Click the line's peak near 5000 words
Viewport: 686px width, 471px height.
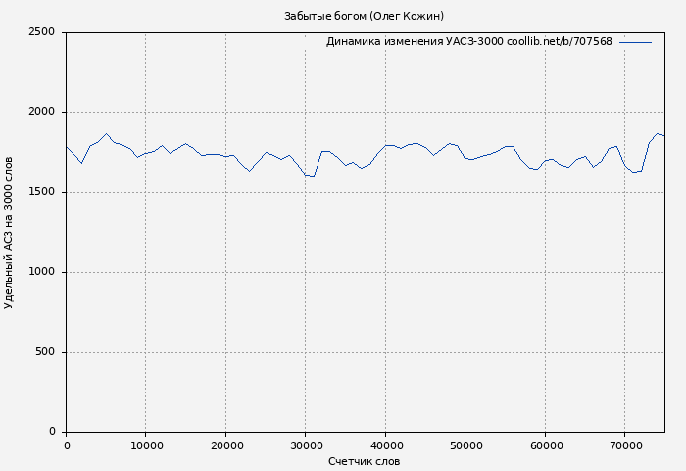[x=107, y=134]
